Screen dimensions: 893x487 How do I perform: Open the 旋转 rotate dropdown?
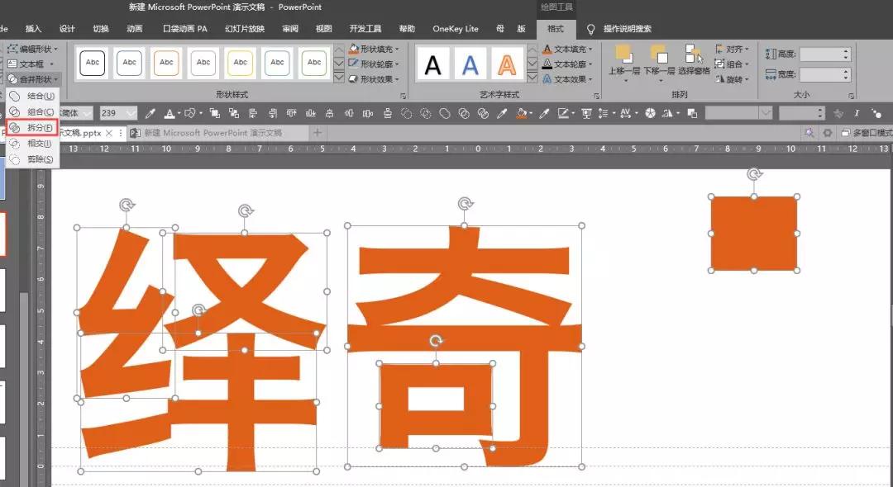(733, 79)
